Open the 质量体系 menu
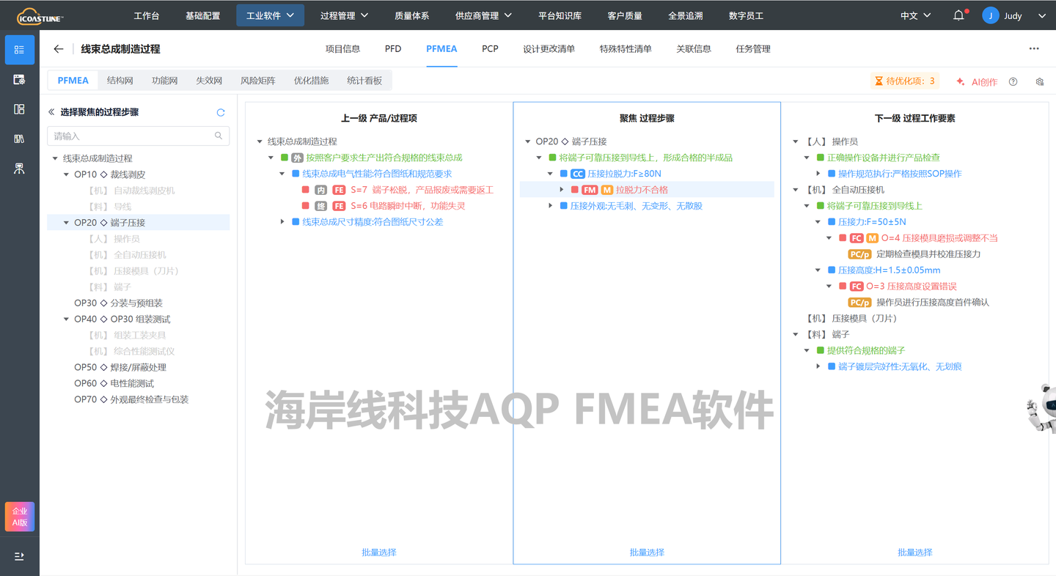Screen dimensions: 1056x576 click(411, 14)
